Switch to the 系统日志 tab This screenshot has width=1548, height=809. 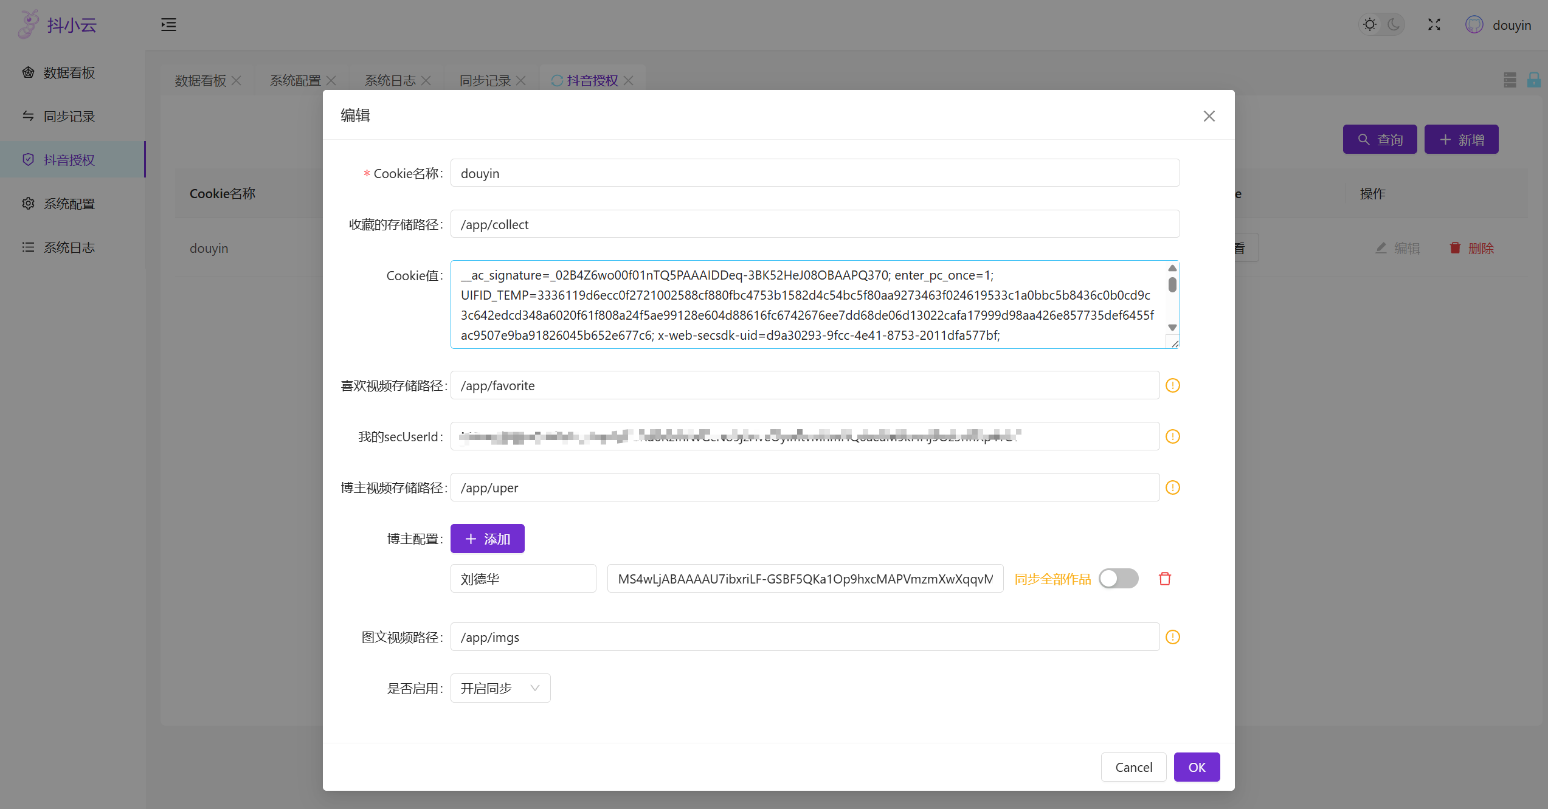pos(390,81)
